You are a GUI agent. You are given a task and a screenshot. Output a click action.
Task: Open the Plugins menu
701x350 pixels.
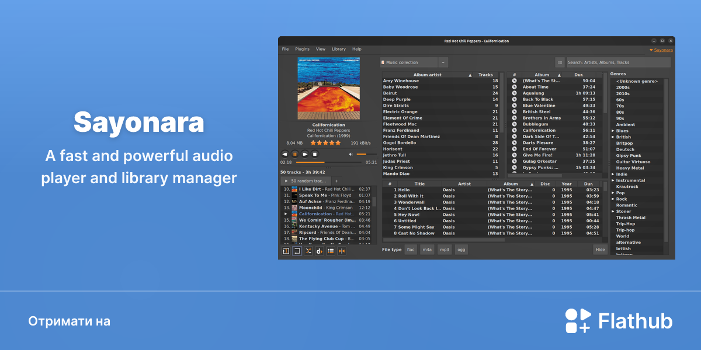point(302,50)
